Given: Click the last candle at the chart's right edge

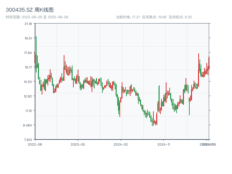Looking at the screenshot, I should (x=209, y=63).
